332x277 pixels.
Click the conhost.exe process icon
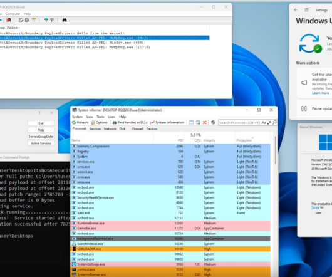(x=74, y=269)
